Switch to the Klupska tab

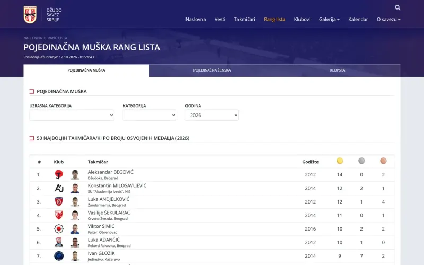(x=338, y=70)
